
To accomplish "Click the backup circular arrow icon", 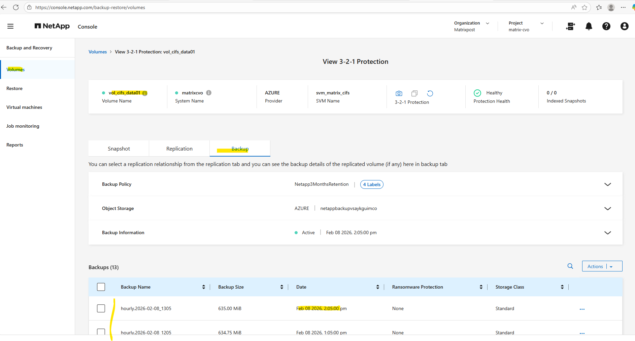I will [x=430, y=93].
